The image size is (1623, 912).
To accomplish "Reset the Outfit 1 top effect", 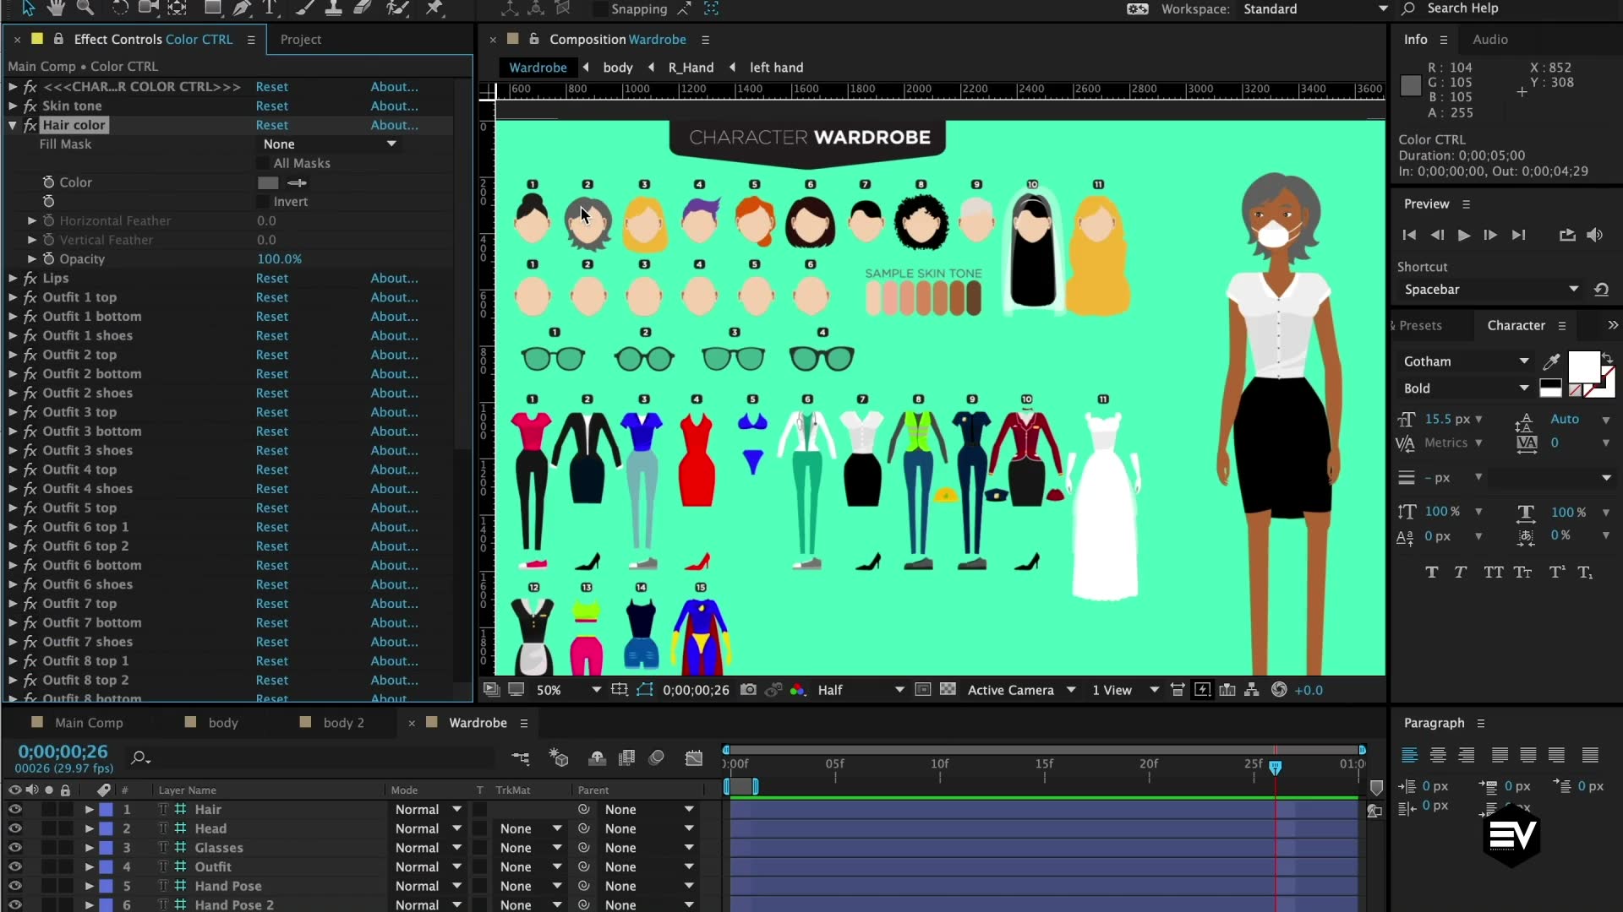I will [x=271, y=297].
